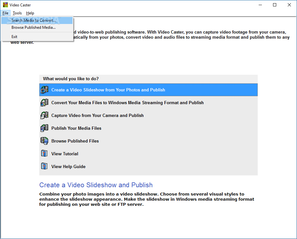Select Browse Published Files option
This screenshot has height=239, width=297.
tap(148, 141)
